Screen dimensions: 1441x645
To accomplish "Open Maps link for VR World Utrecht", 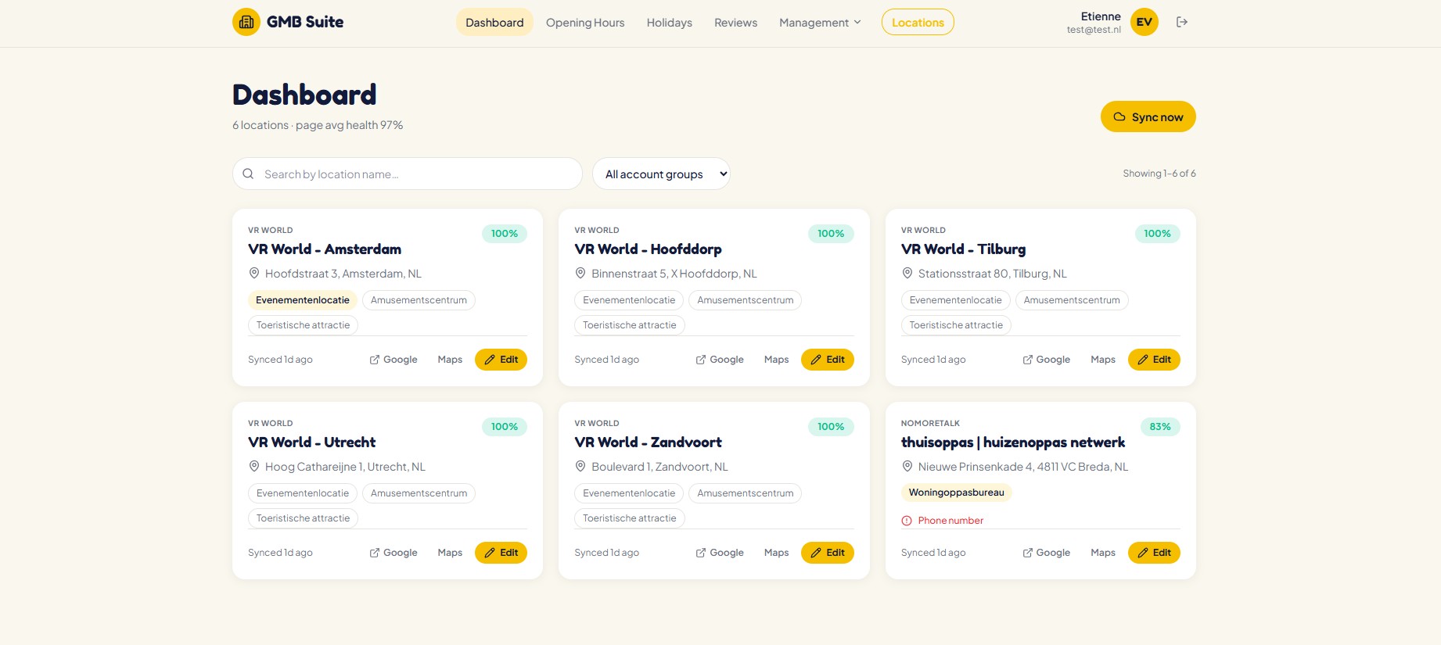I will tap(450, 553).
